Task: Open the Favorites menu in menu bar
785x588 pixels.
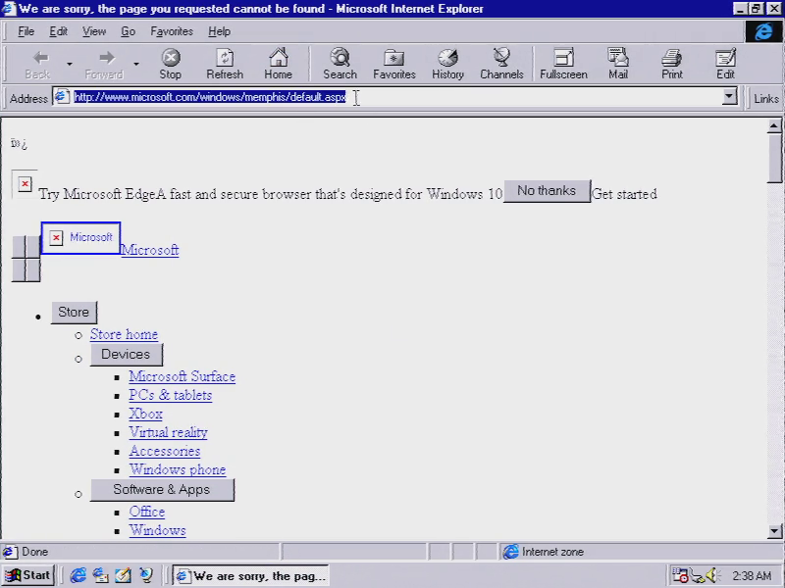Action: coord(172,31)
